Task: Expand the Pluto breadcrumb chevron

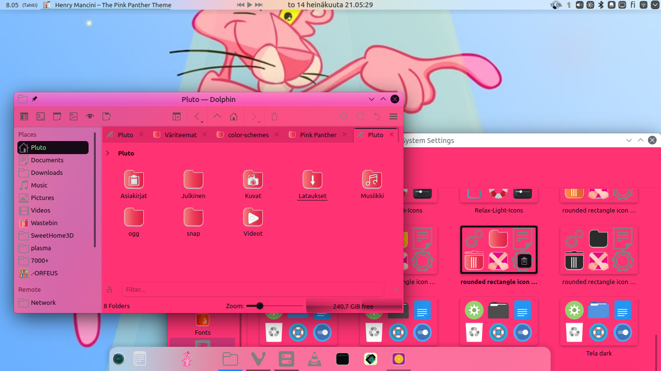Action: coord(107,153)
